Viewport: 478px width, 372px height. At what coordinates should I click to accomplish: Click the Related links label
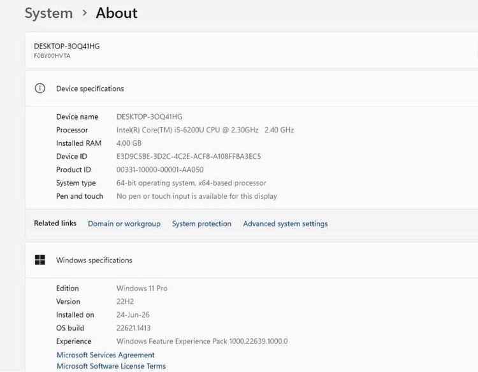55,224
